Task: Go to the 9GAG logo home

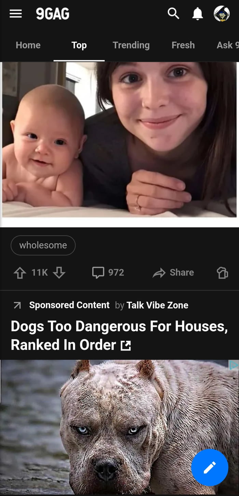Action: (x=53, y=14)
